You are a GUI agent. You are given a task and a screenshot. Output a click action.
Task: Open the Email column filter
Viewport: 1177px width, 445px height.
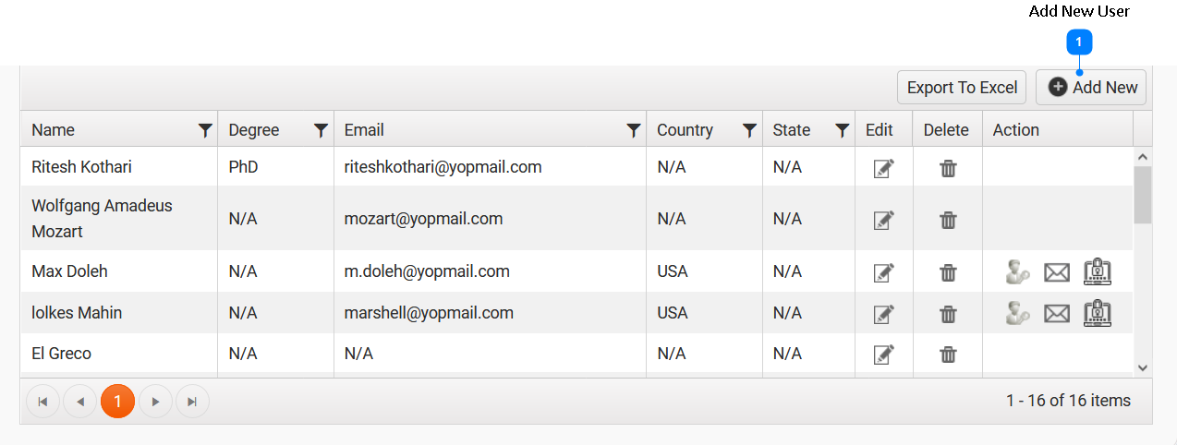pyautogui.click(x=634, y=131)
